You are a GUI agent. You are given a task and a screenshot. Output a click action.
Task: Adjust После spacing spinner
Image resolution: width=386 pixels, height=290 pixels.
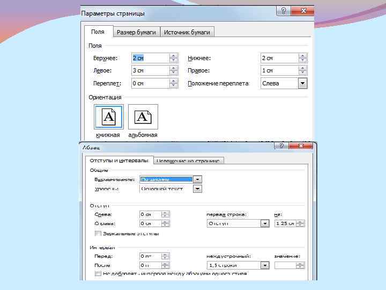click(166, 265)
